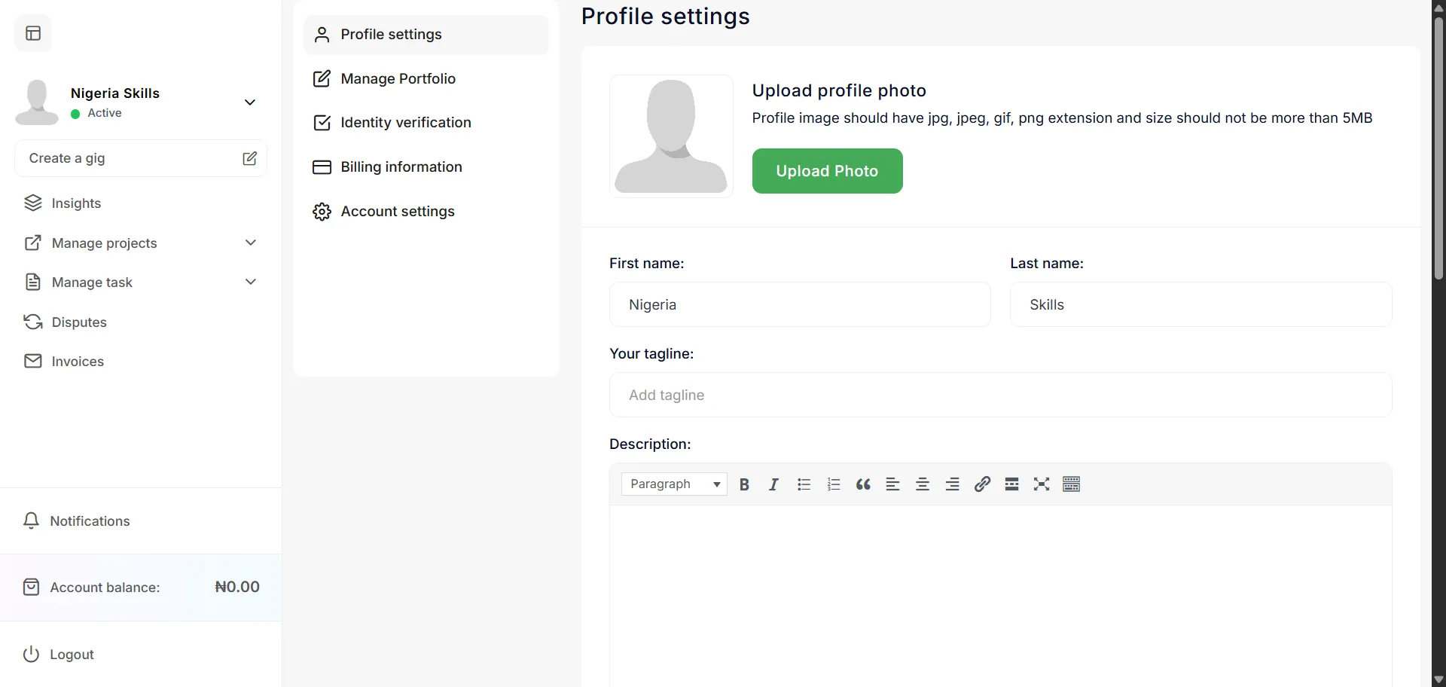Insert a bulleted list

pyautogui.click(x=804, y=484)
